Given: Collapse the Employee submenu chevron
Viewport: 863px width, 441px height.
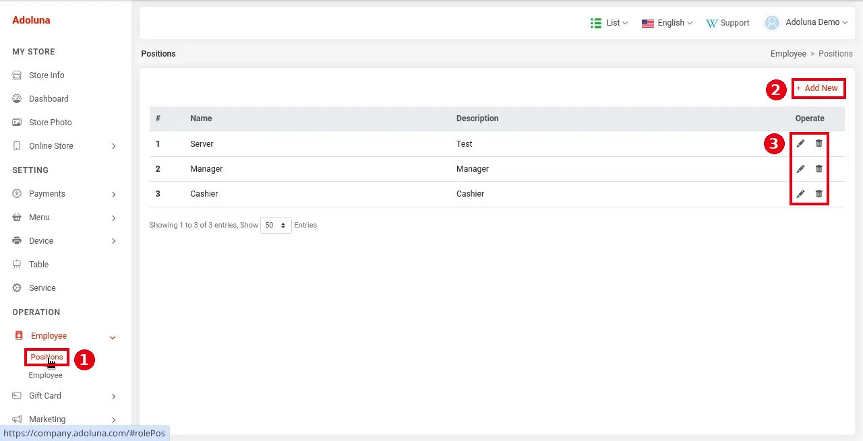Looking at the screenshot, I should [x=113, y=337].
